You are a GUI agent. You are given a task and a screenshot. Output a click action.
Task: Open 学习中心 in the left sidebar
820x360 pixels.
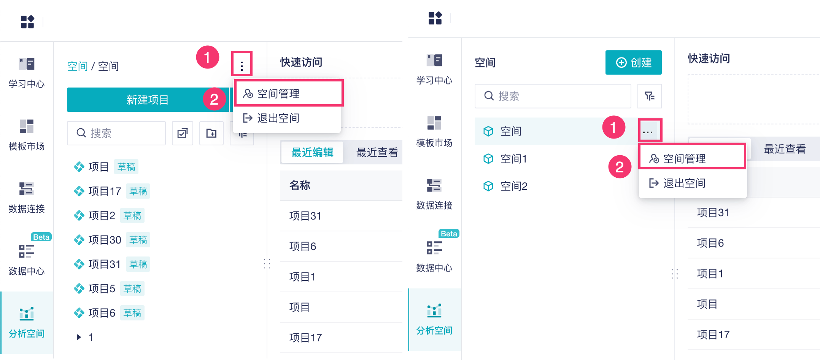pos(27,72)
